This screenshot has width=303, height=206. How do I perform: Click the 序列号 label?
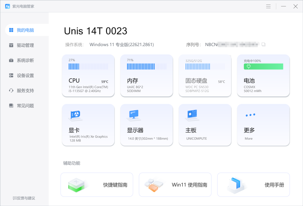point(193,45)
